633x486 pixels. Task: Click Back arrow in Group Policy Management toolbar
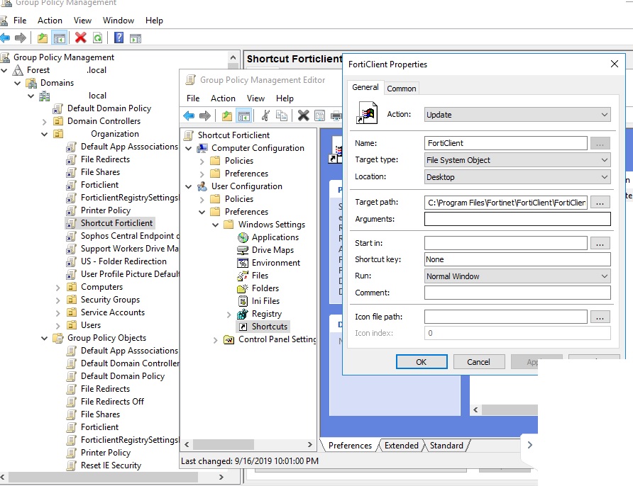click(5, 38)
